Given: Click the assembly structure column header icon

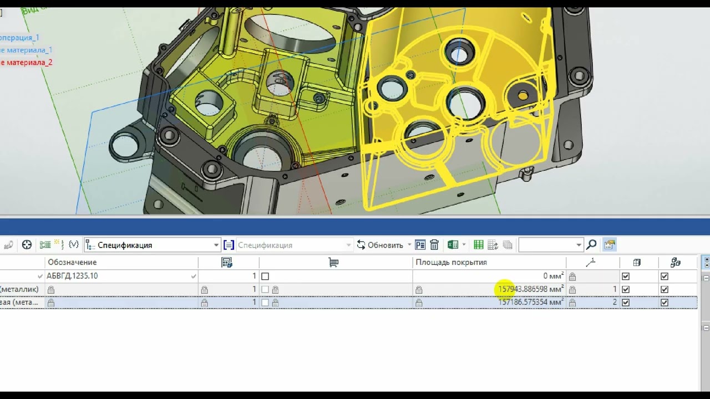Looking at the screenshot, I should coord(675,262).
